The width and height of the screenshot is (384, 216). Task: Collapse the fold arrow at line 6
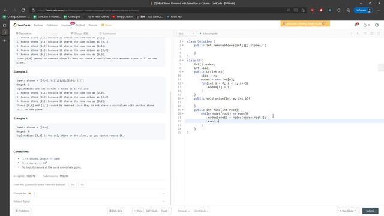point(183,61)
